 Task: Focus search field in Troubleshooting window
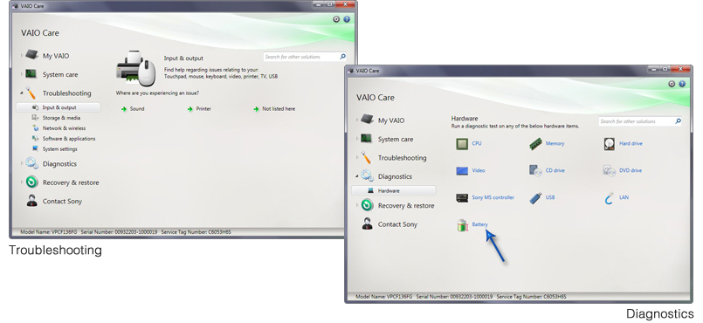305,57
